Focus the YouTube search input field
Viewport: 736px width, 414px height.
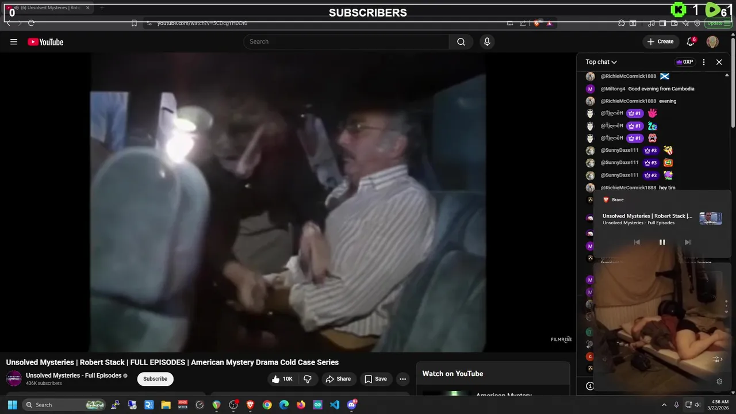tap(347, 42)
